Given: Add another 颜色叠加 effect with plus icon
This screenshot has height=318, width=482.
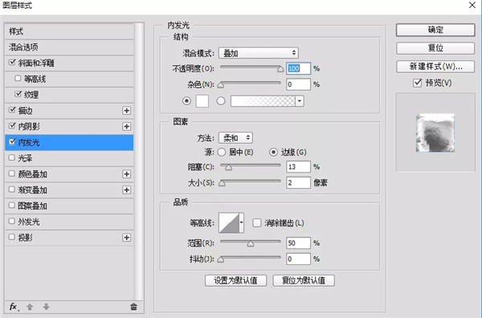Looking at the screenshot, I should (126, 174).
